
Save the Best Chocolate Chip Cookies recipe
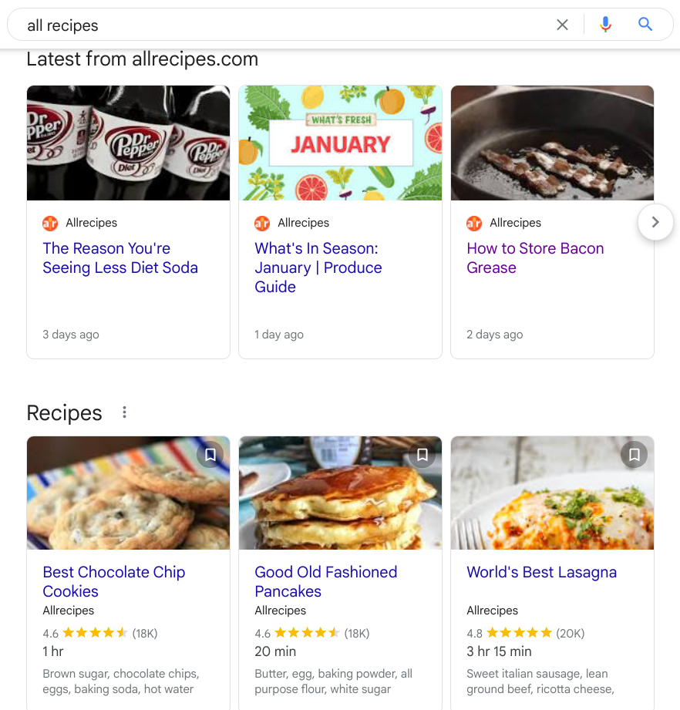pyautogui.click(x=210, y=455)
